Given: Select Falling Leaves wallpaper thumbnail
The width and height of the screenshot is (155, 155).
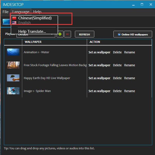Looking at the screenshot, I should 13,65.
